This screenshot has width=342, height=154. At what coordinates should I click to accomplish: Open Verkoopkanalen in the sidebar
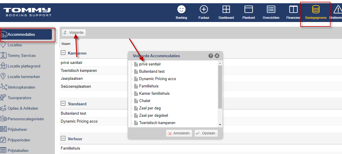click(21, 87)
